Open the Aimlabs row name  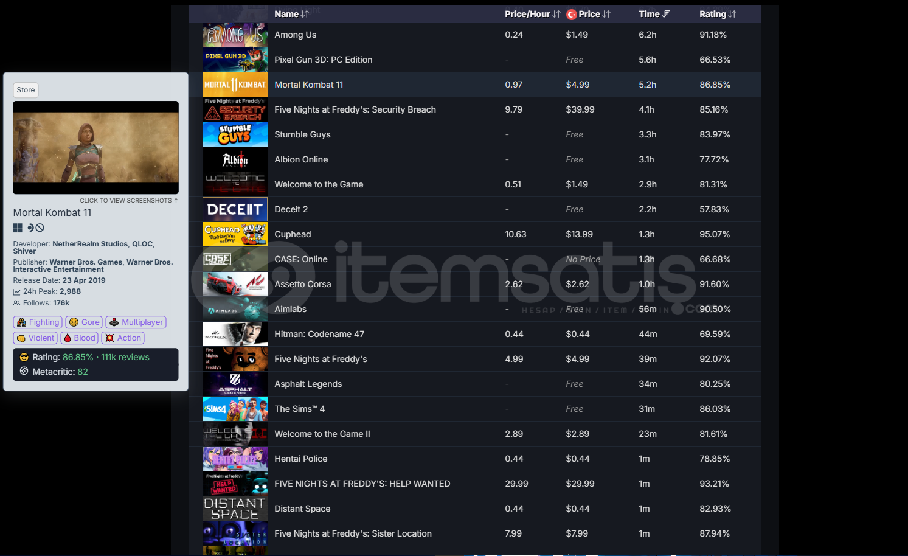pos(290,309)
